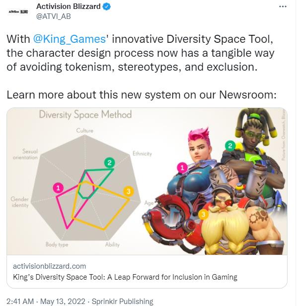298x306 pixels.
Task: Click the yellow number 3 chart marker
Action: click(128, 192)
